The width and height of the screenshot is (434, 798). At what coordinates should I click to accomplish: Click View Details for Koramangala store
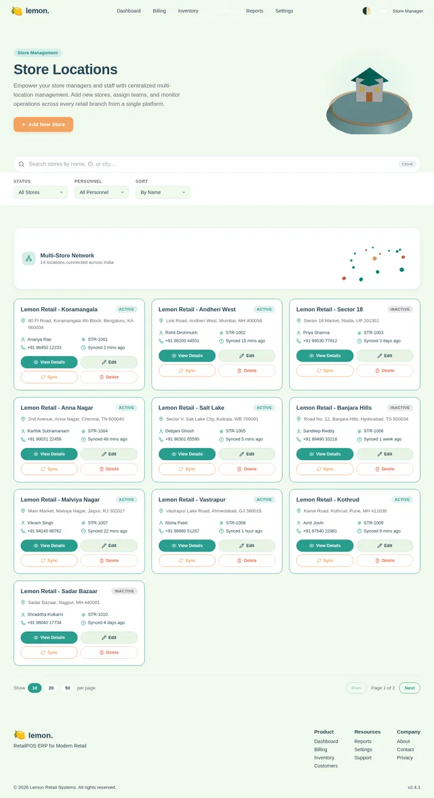[49, 362]
